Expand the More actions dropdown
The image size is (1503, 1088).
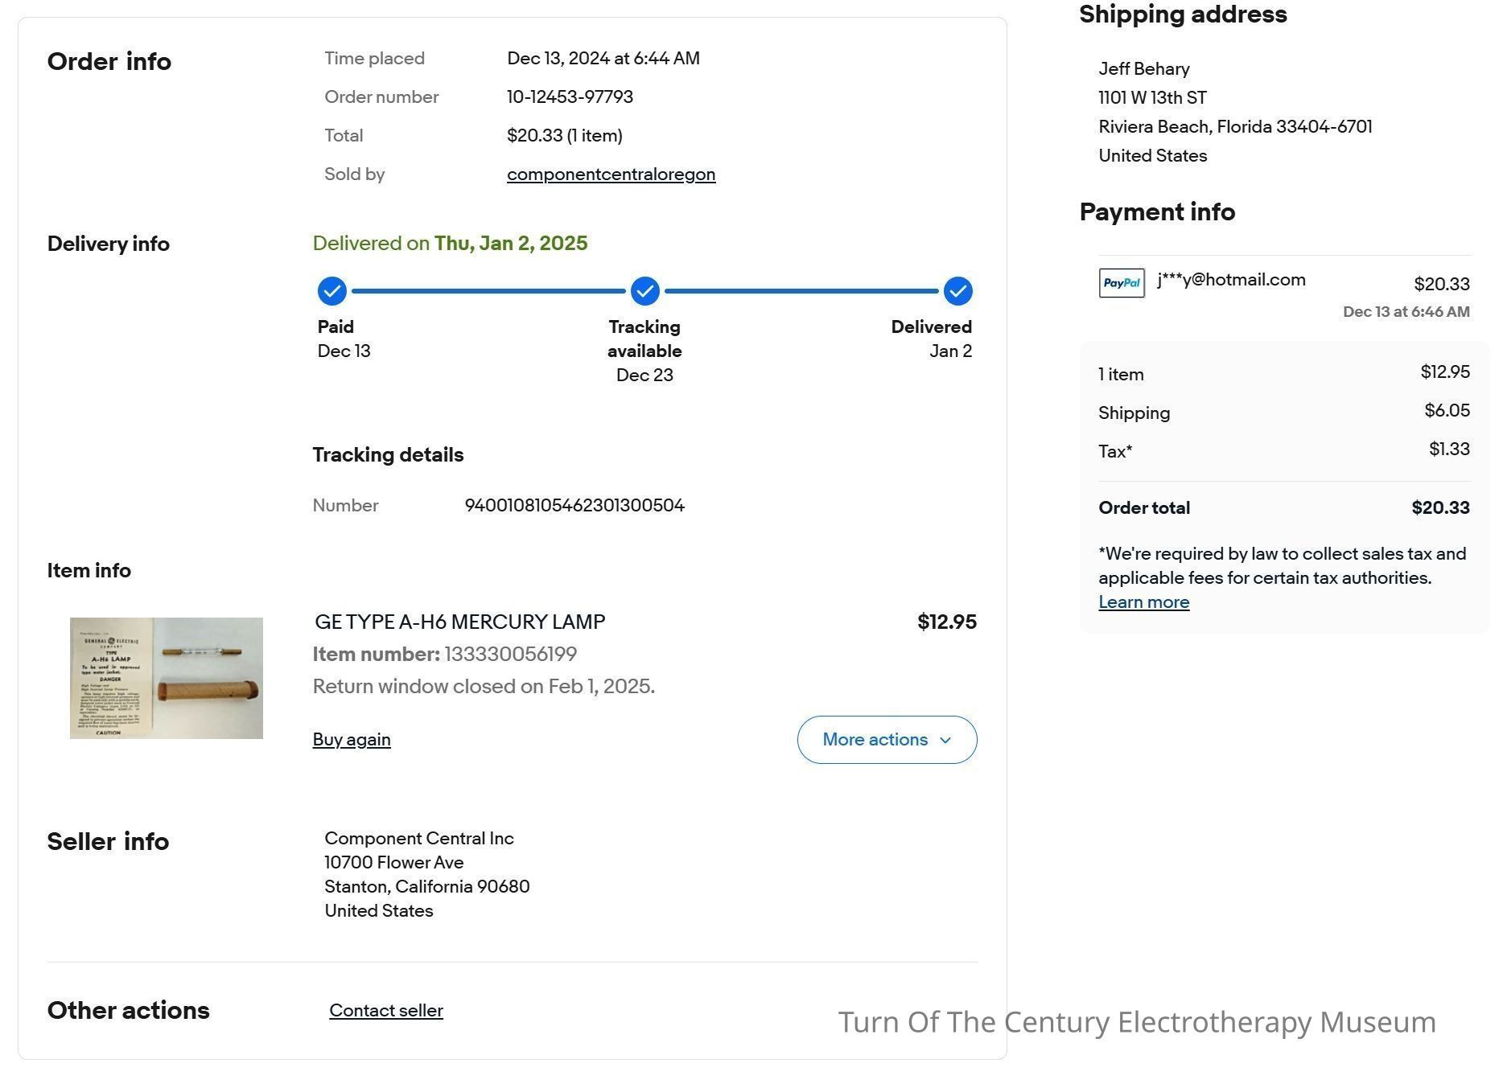tap(887, 740)
